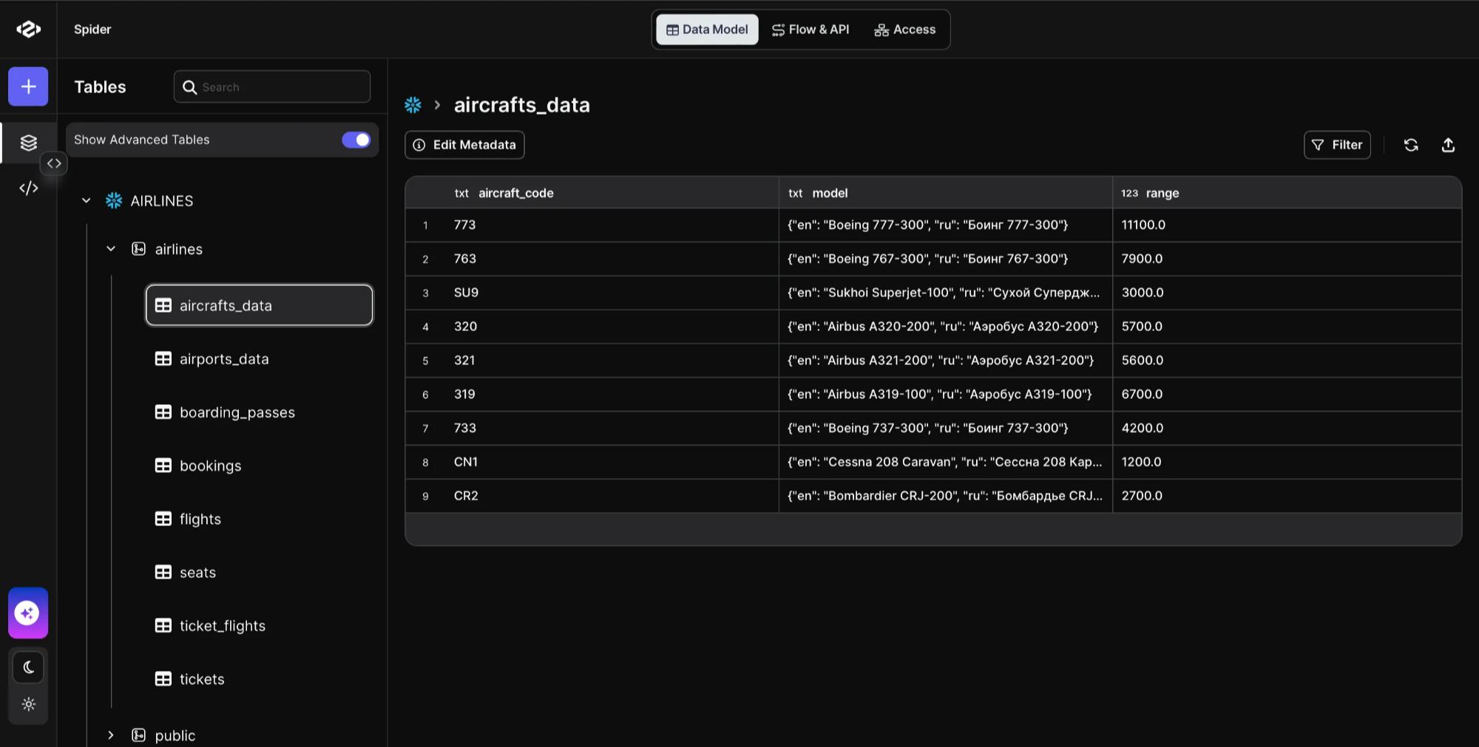Viewport: 1479px width, 747px height.
Task: Toggle Show Advanced Tables switch
Action: [356, 140]
